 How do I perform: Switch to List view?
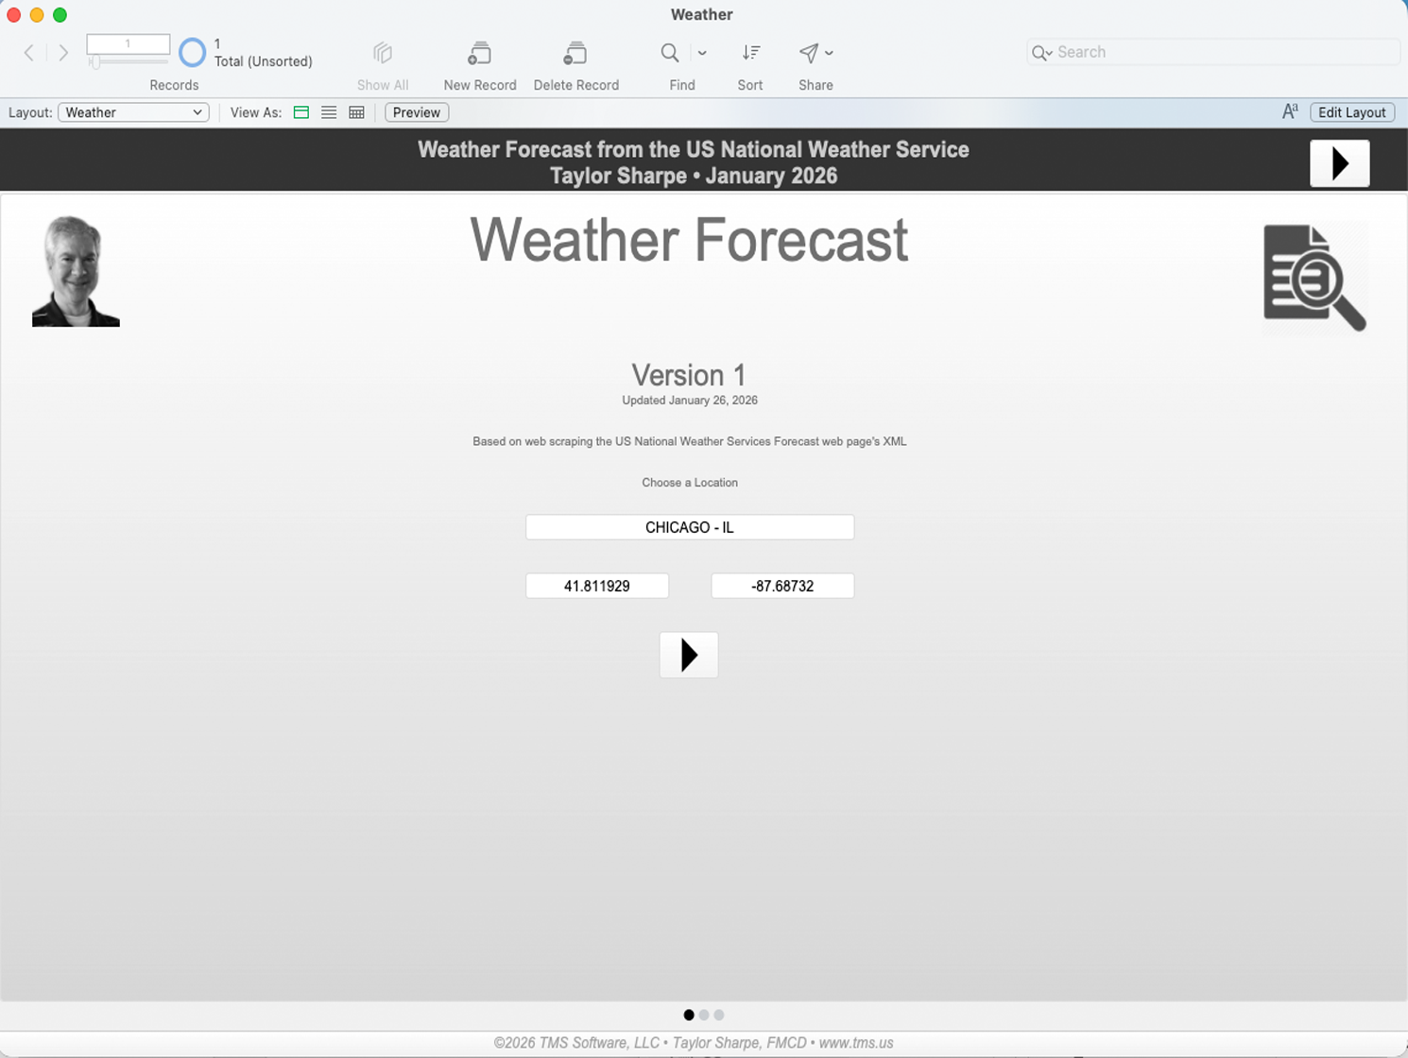[x=329, y=112]
